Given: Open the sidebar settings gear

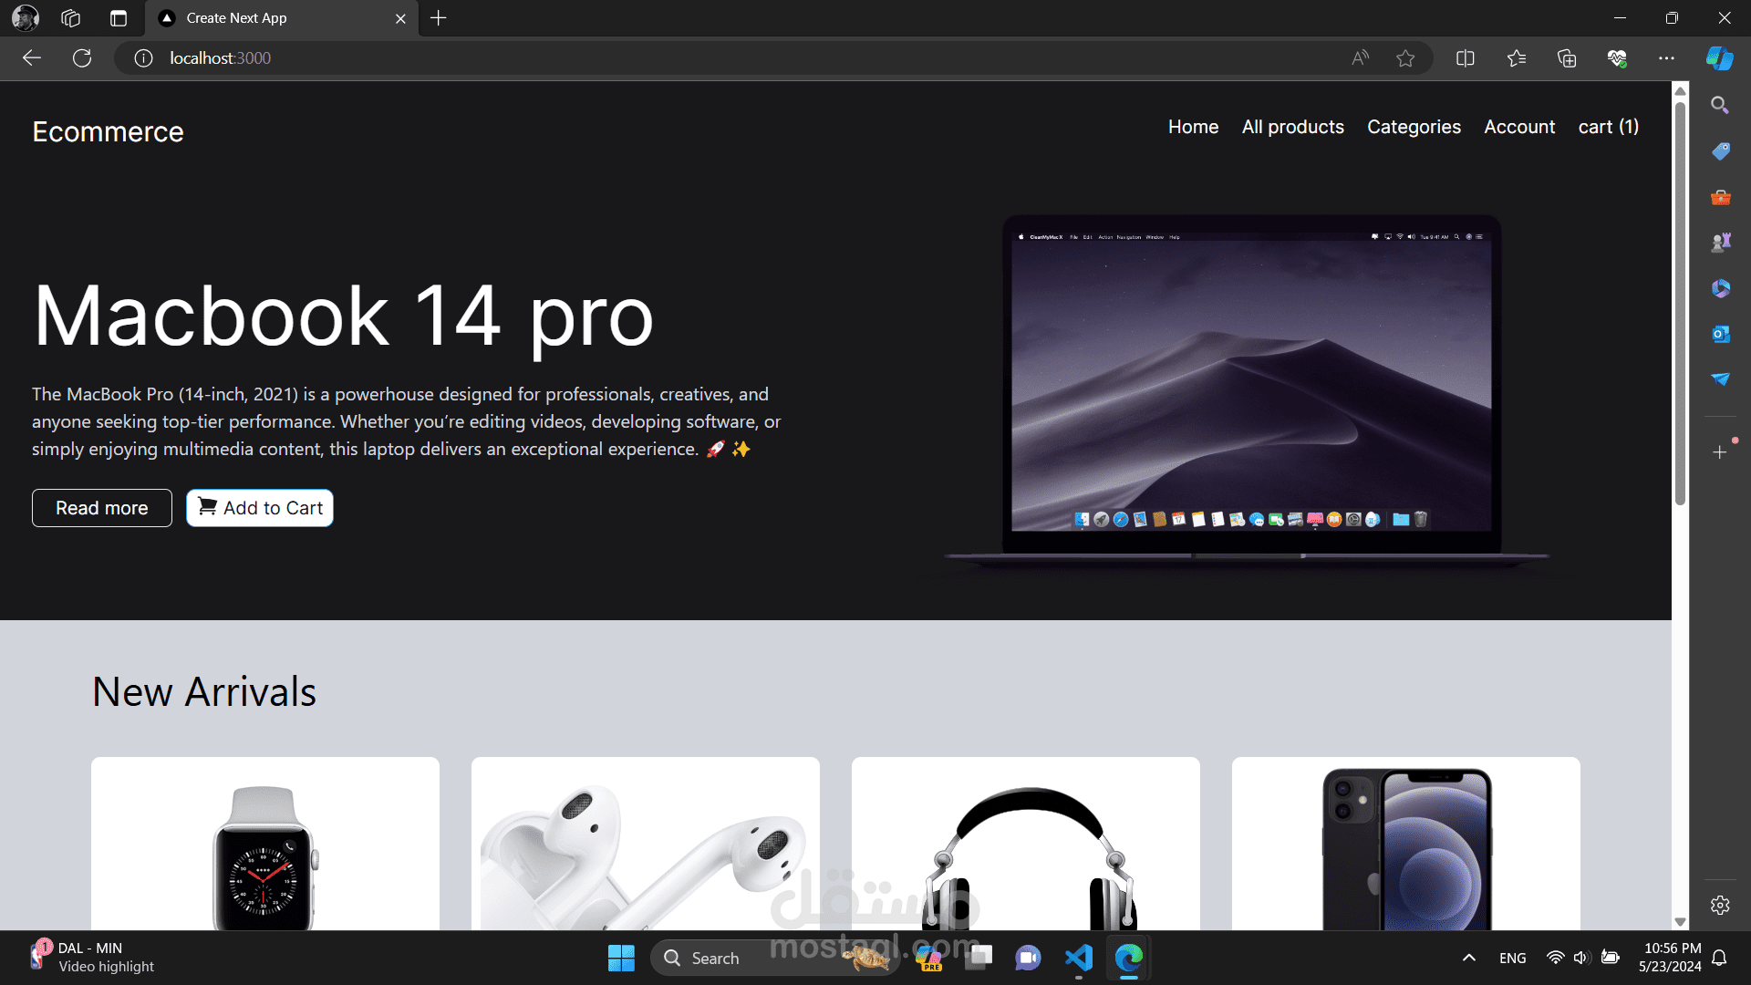Looking at the screenshot, I should click(1720, 905).
